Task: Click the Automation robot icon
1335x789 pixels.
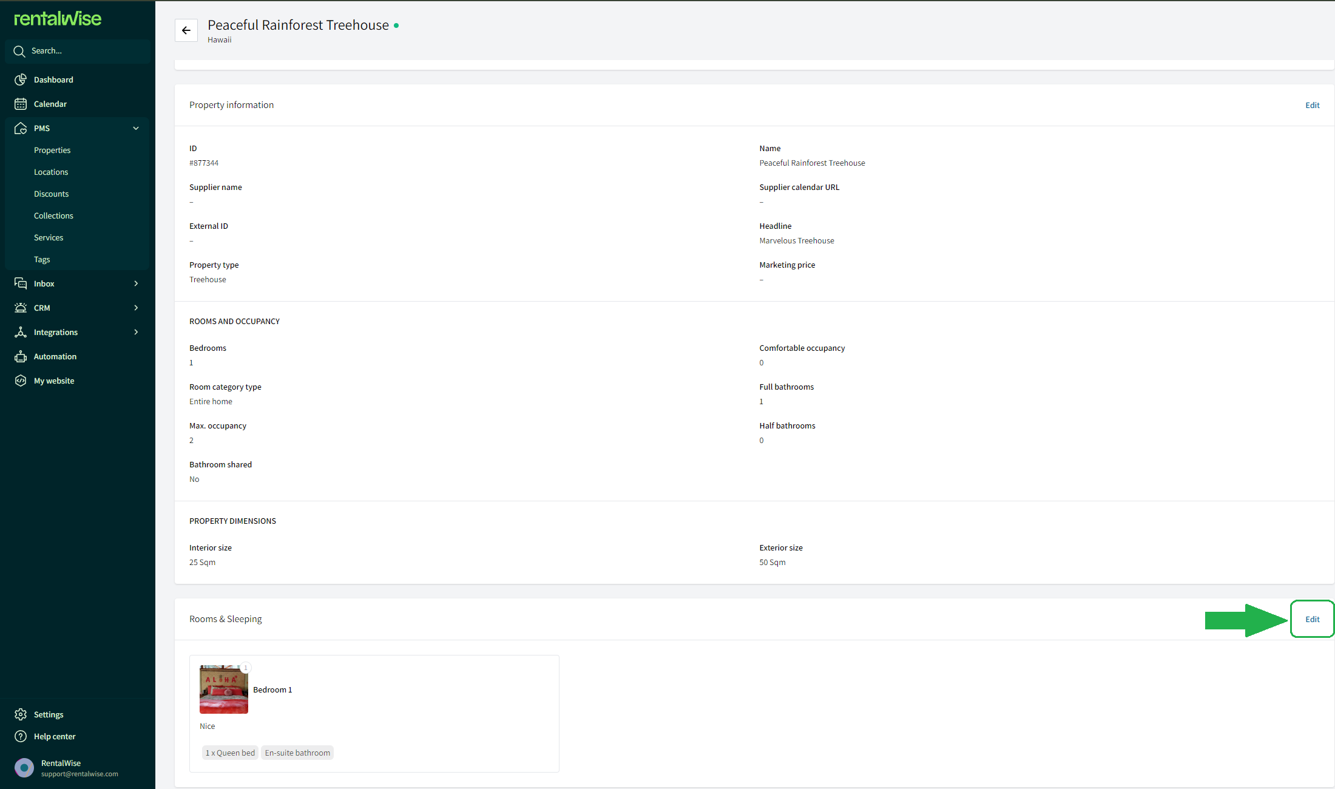Action: pos(21,356)
